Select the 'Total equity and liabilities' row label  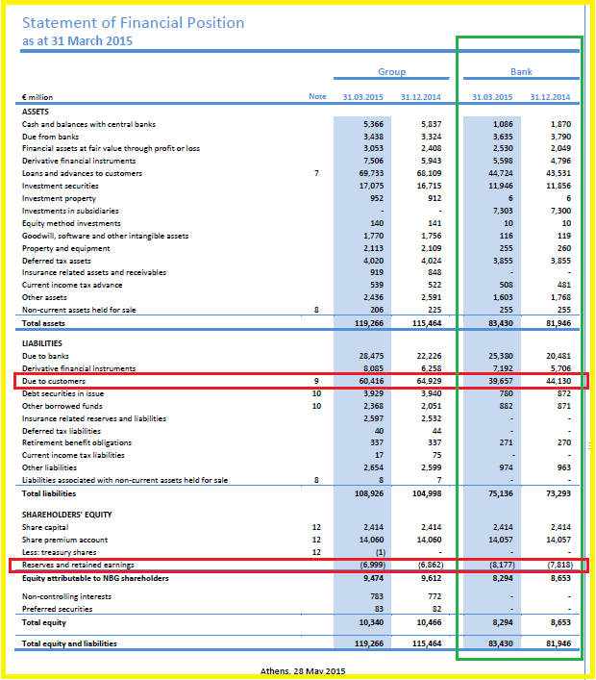[x=69, y=642]
